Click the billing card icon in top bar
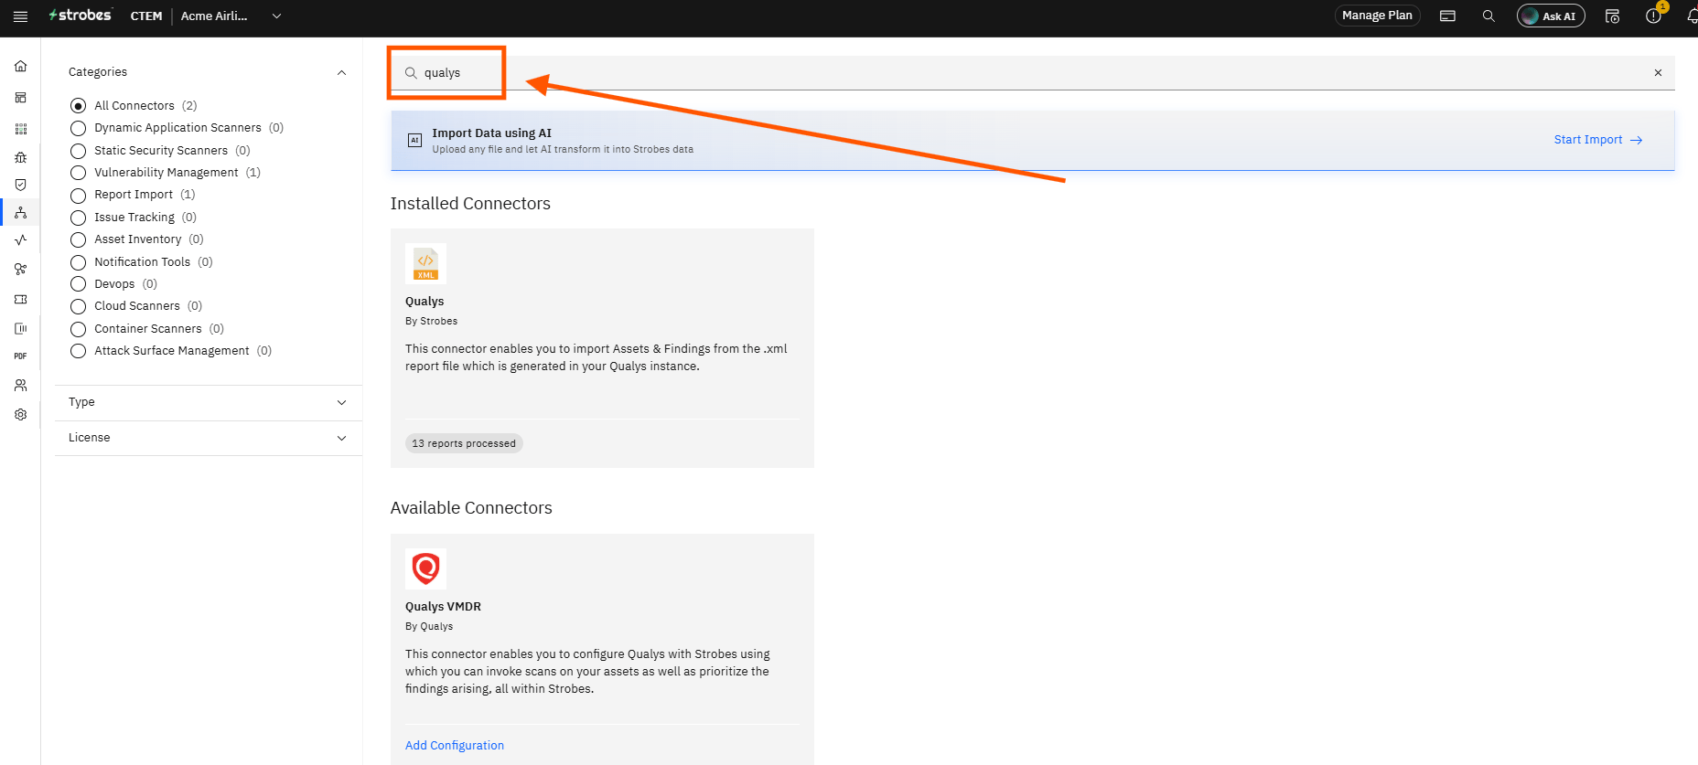 pos(1447,16)
